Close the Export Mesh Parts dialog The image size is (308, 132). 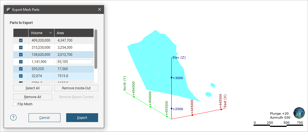click(100, 9)
